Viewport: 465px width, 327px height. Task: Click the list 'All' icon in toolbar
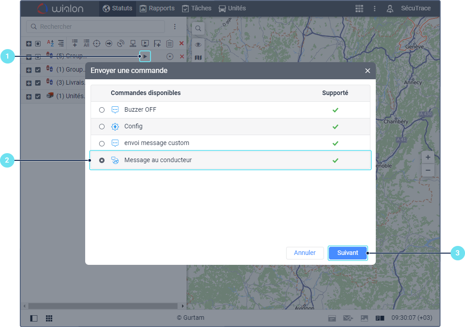point(87,43)
